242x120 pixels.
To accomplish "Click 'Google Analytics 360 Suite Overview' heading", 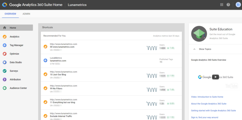I will (209, 60).
